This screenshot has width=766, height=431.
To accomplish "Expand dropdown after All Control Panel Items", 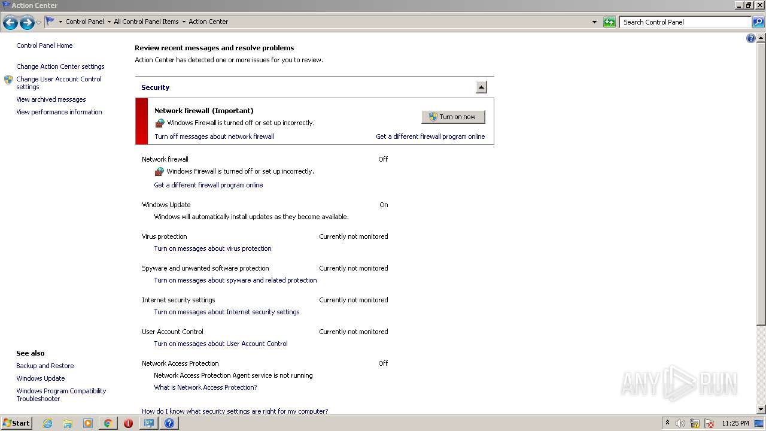I will tap(184, 22).
